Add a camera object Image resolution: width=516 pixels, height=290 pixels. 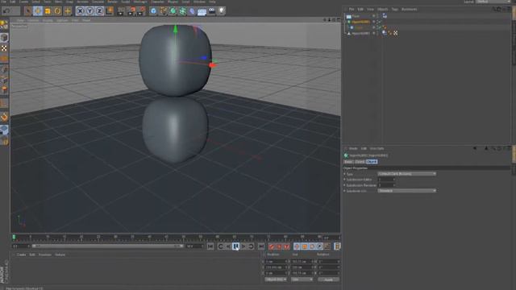pos(211,11)
